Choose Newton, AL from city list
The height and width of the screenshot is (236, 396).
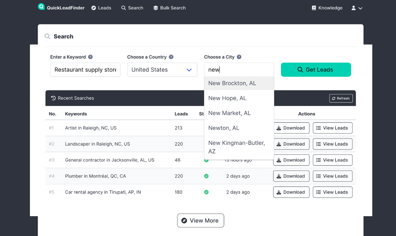224,128
